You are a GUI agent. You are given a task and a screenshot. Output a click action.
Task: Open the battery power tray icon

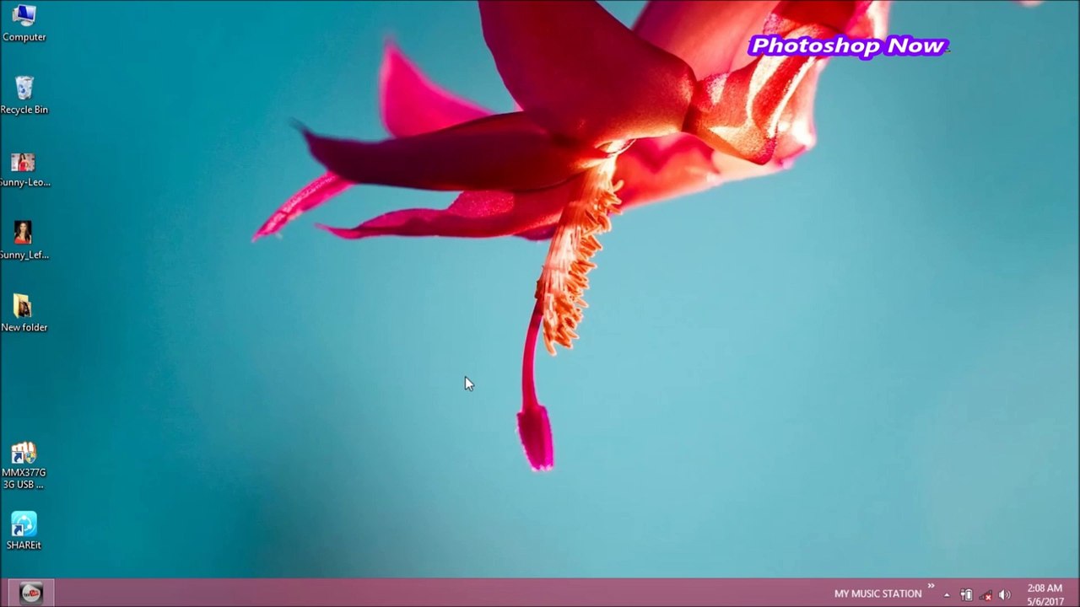point(966,594)
